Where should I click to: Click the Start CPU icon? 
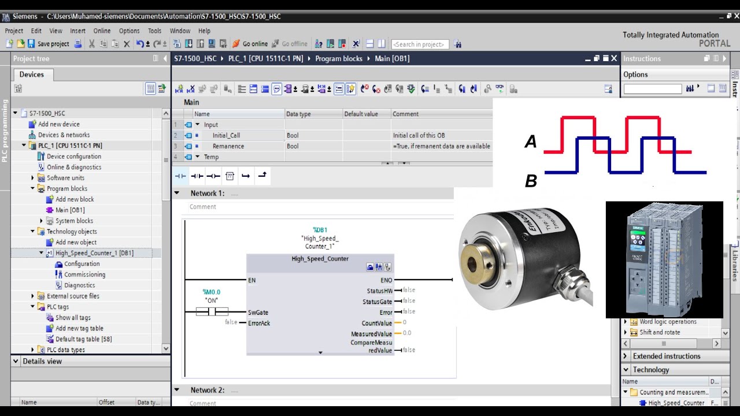click(x=330, y=44)
